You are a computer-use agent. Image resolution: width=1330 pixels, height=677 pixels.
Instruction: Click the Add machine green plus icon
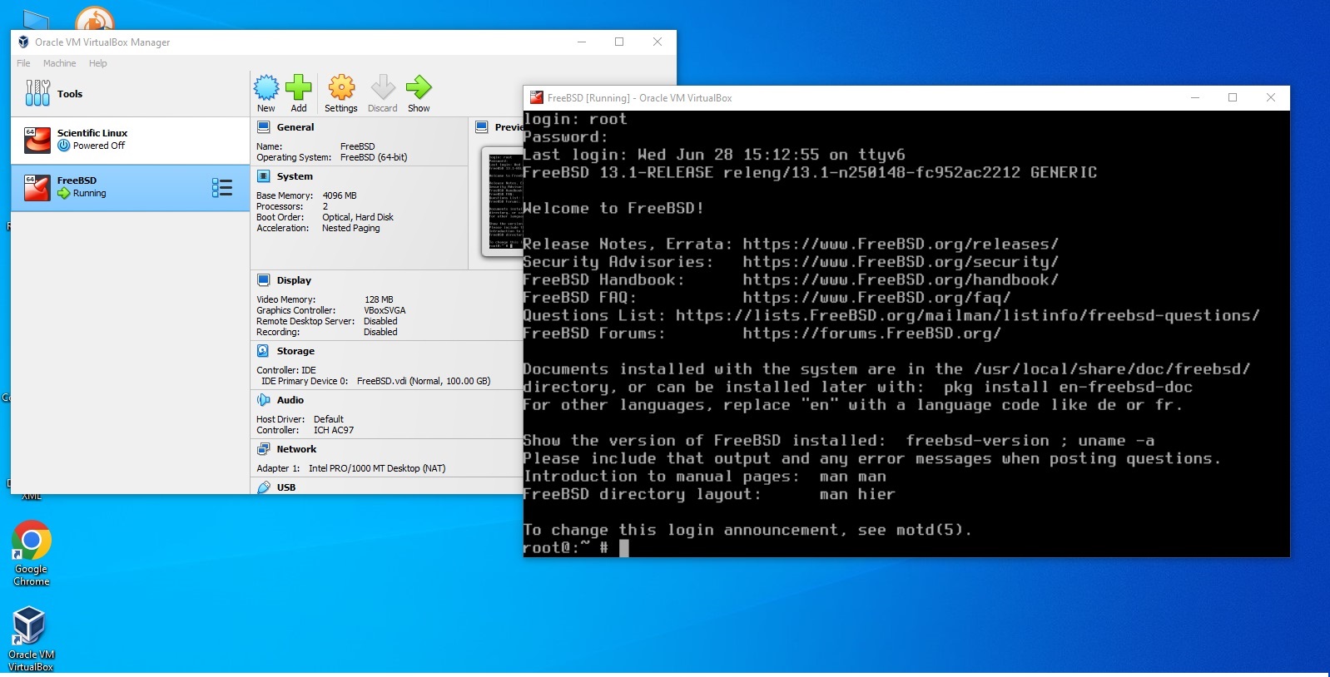[x=298, y=88]
